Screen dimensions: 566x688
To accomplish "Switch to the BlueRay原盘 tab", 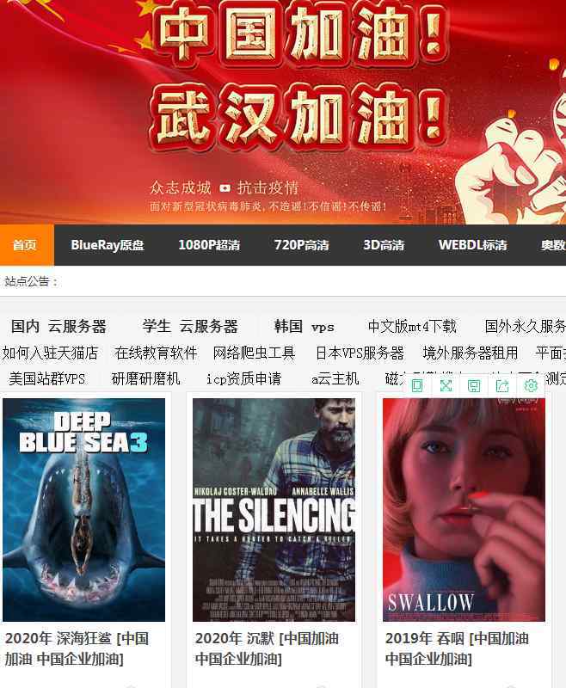I will click(x=108, y=245).
